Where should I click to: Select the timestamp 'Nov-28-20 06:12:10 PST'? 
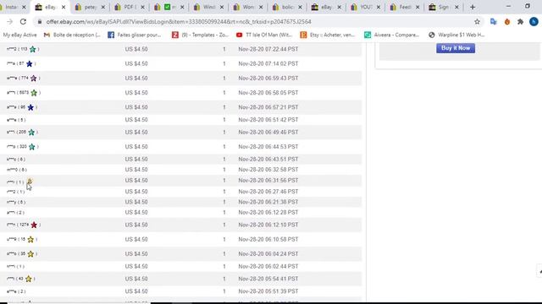[268, 225]
